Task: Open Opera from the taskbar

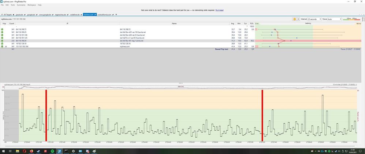Action: pos(25,151)
